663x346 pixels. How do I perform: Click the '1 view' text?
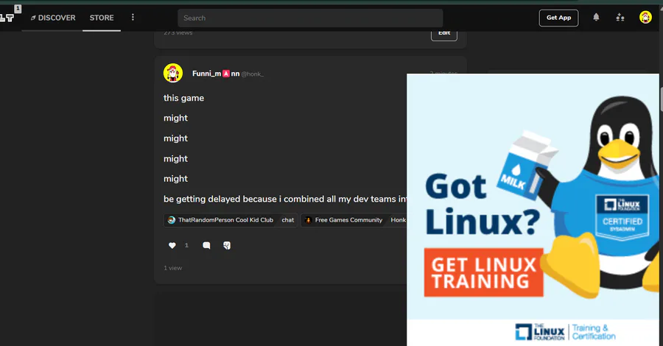pos(173,268)
